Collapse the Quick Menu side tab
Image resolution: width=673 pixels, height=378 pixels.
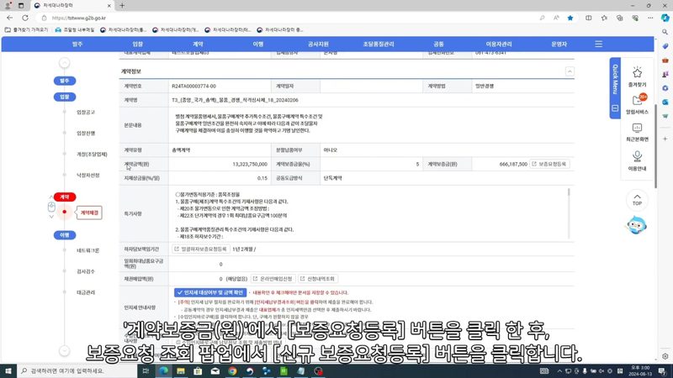[x=615, y=108]
